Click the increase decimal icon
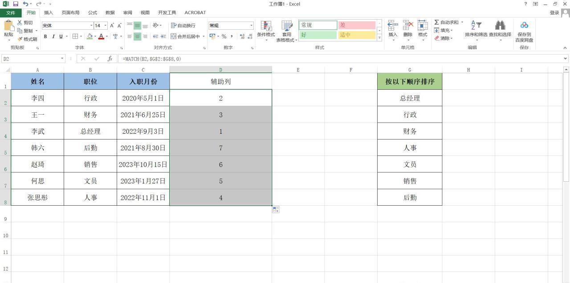 point(242,36)
